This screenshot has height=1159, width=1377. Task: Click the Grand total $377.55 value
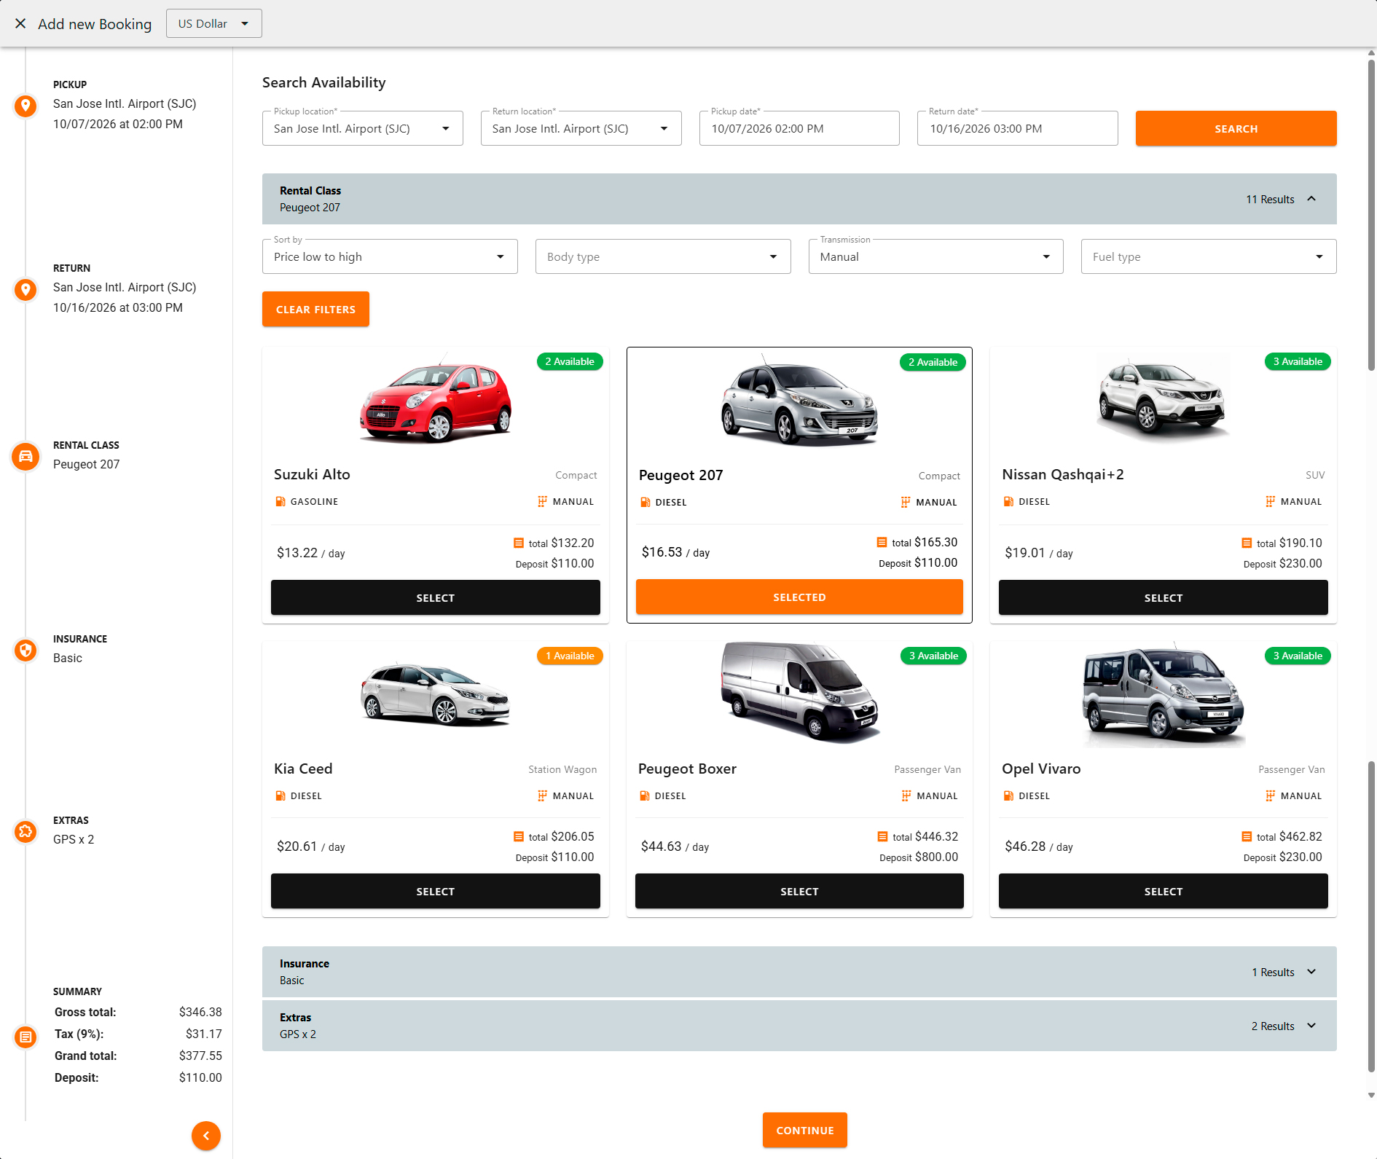(x=200, y=1056)
